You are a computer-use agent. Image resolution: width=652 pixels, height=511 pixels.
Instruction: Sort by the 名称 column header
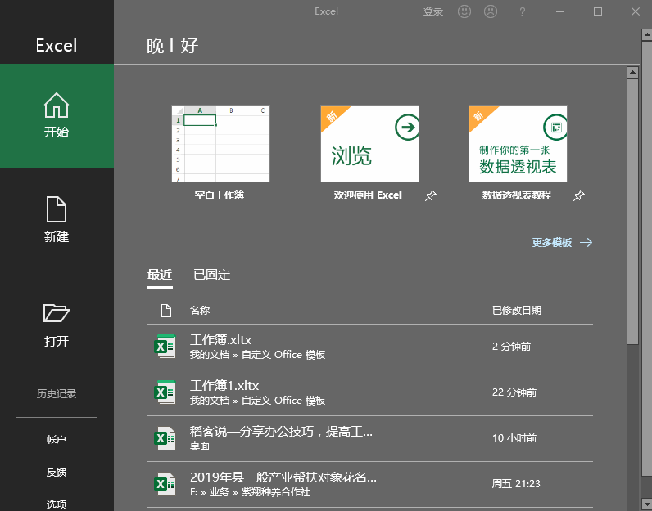(200, 310)
